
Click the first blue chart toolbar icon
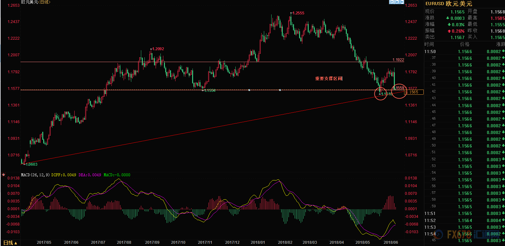pos(391,2)
